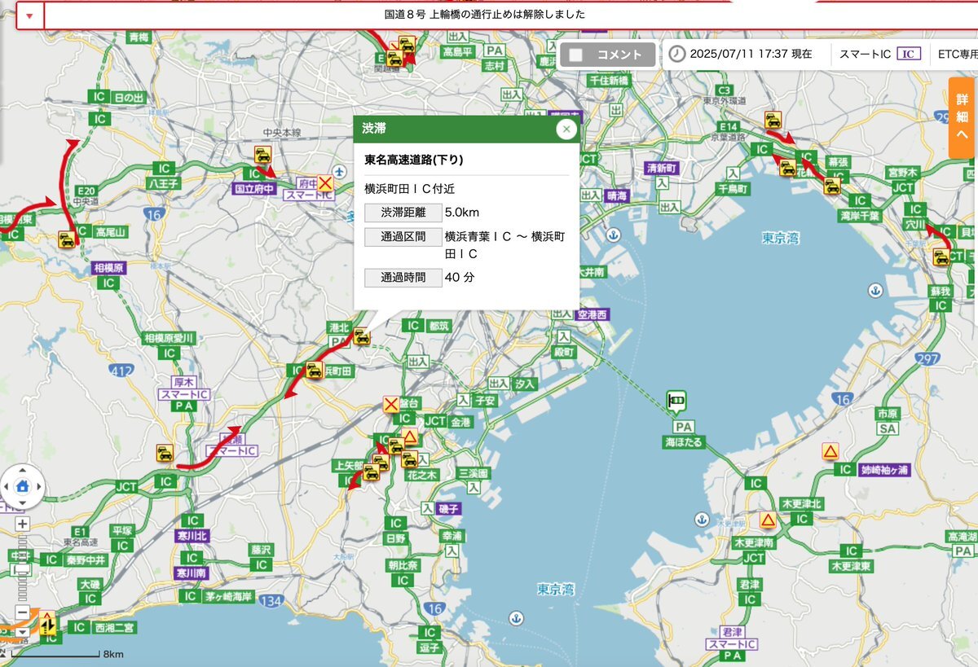Screen dimensions: 978x667
Task: Click the 清新町 label
Action: pos(661,167)
